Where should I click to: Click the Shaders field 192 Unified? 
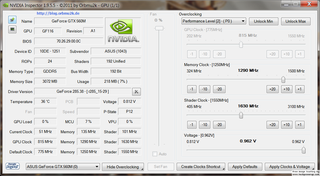click(x=116, y=61)
